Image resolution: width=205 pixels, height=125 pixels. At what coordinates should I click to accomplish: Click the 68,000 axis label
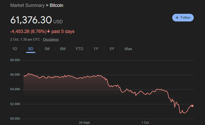[15, 60]
